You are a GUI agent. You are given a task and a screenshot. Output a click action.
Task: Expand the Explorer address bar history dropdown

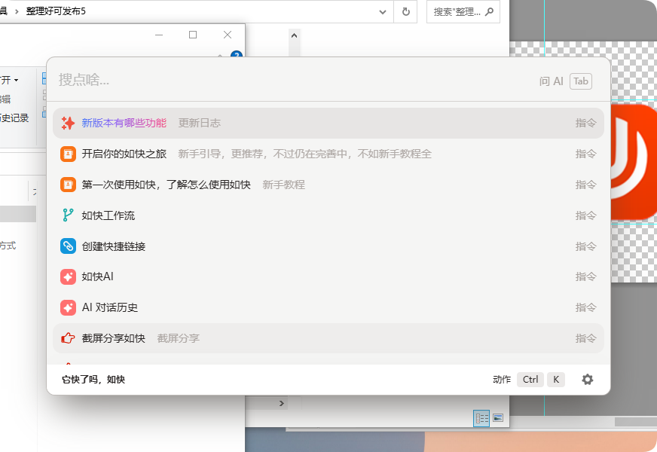point(383,12)
